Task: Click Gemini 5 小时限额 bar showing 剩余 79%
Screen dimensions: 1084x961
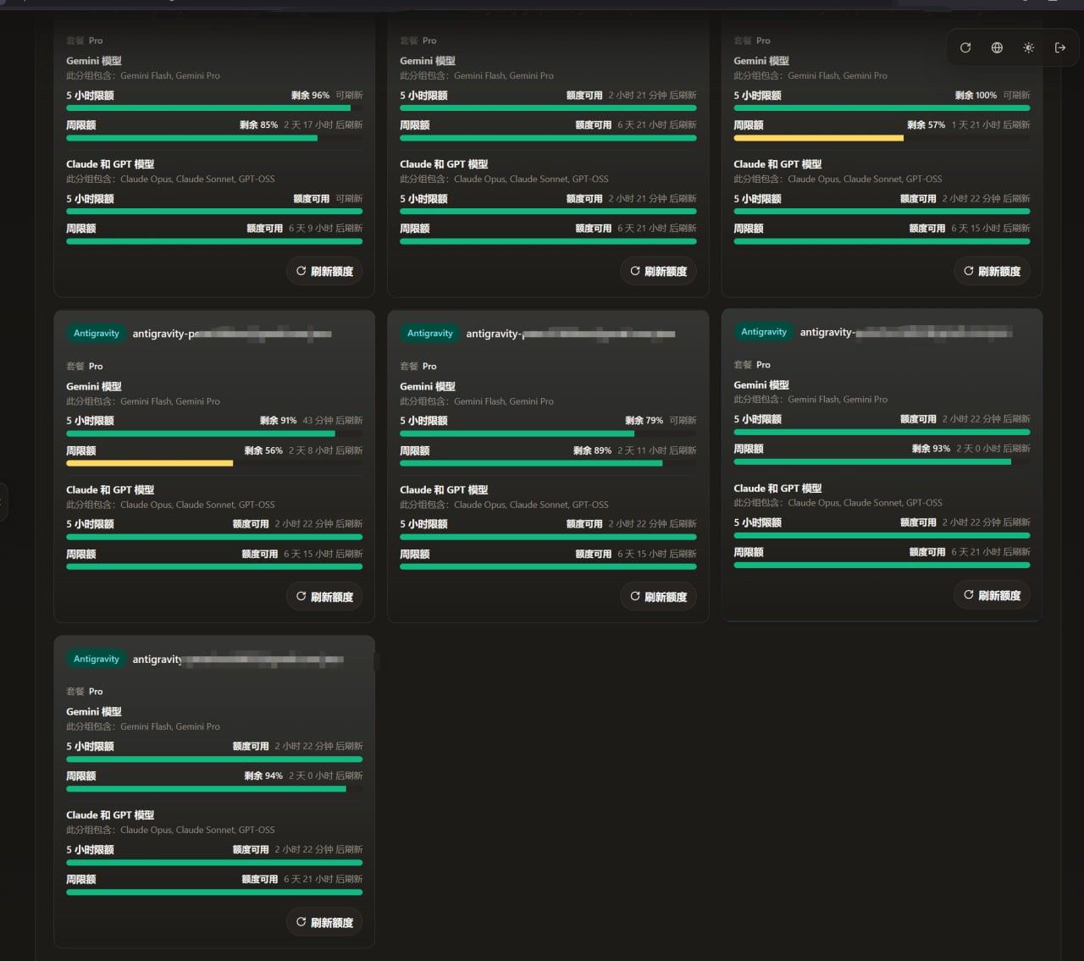Action: 548,434
